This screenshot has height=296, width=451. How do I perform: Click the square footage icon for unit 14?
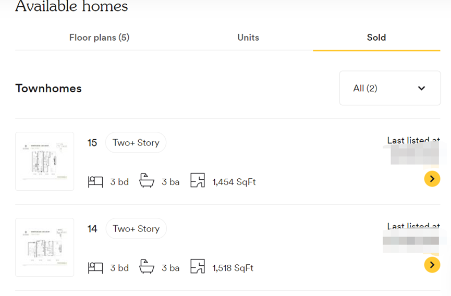pos(198,267)
